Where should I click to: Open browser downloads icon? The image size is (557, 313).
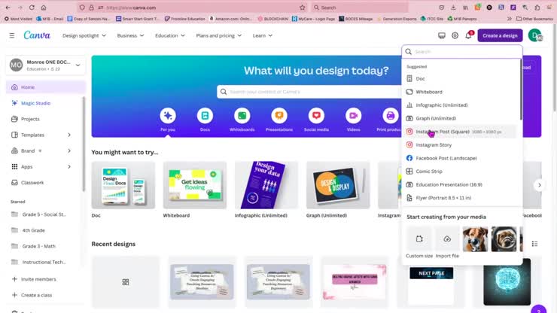(x=453, y=8)
